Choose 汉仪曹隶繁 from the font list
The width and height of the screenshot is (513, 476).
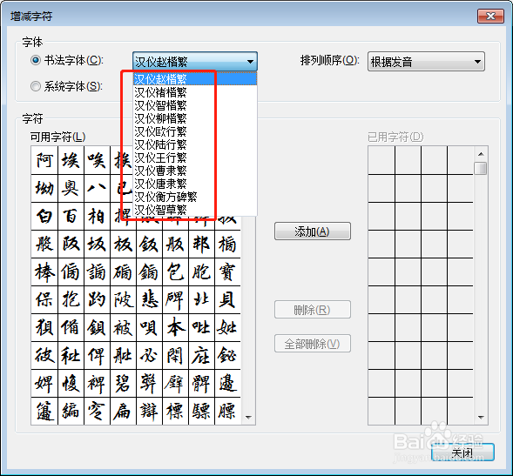[195, 171]
